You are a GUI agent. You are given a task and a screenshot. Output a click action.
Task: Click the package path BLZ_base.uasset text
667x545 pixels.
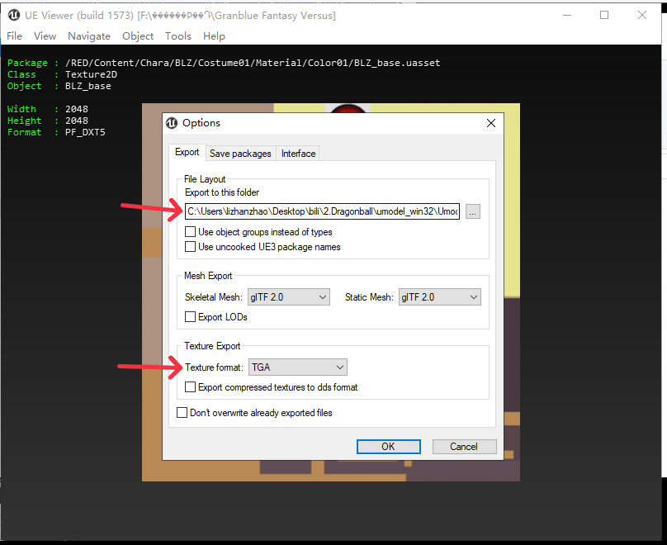tap(253, 63)
